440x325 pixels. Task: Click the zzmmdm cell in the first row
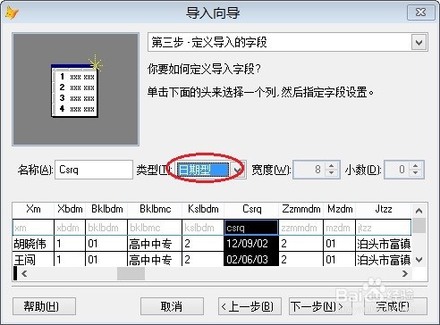(301, 228)
